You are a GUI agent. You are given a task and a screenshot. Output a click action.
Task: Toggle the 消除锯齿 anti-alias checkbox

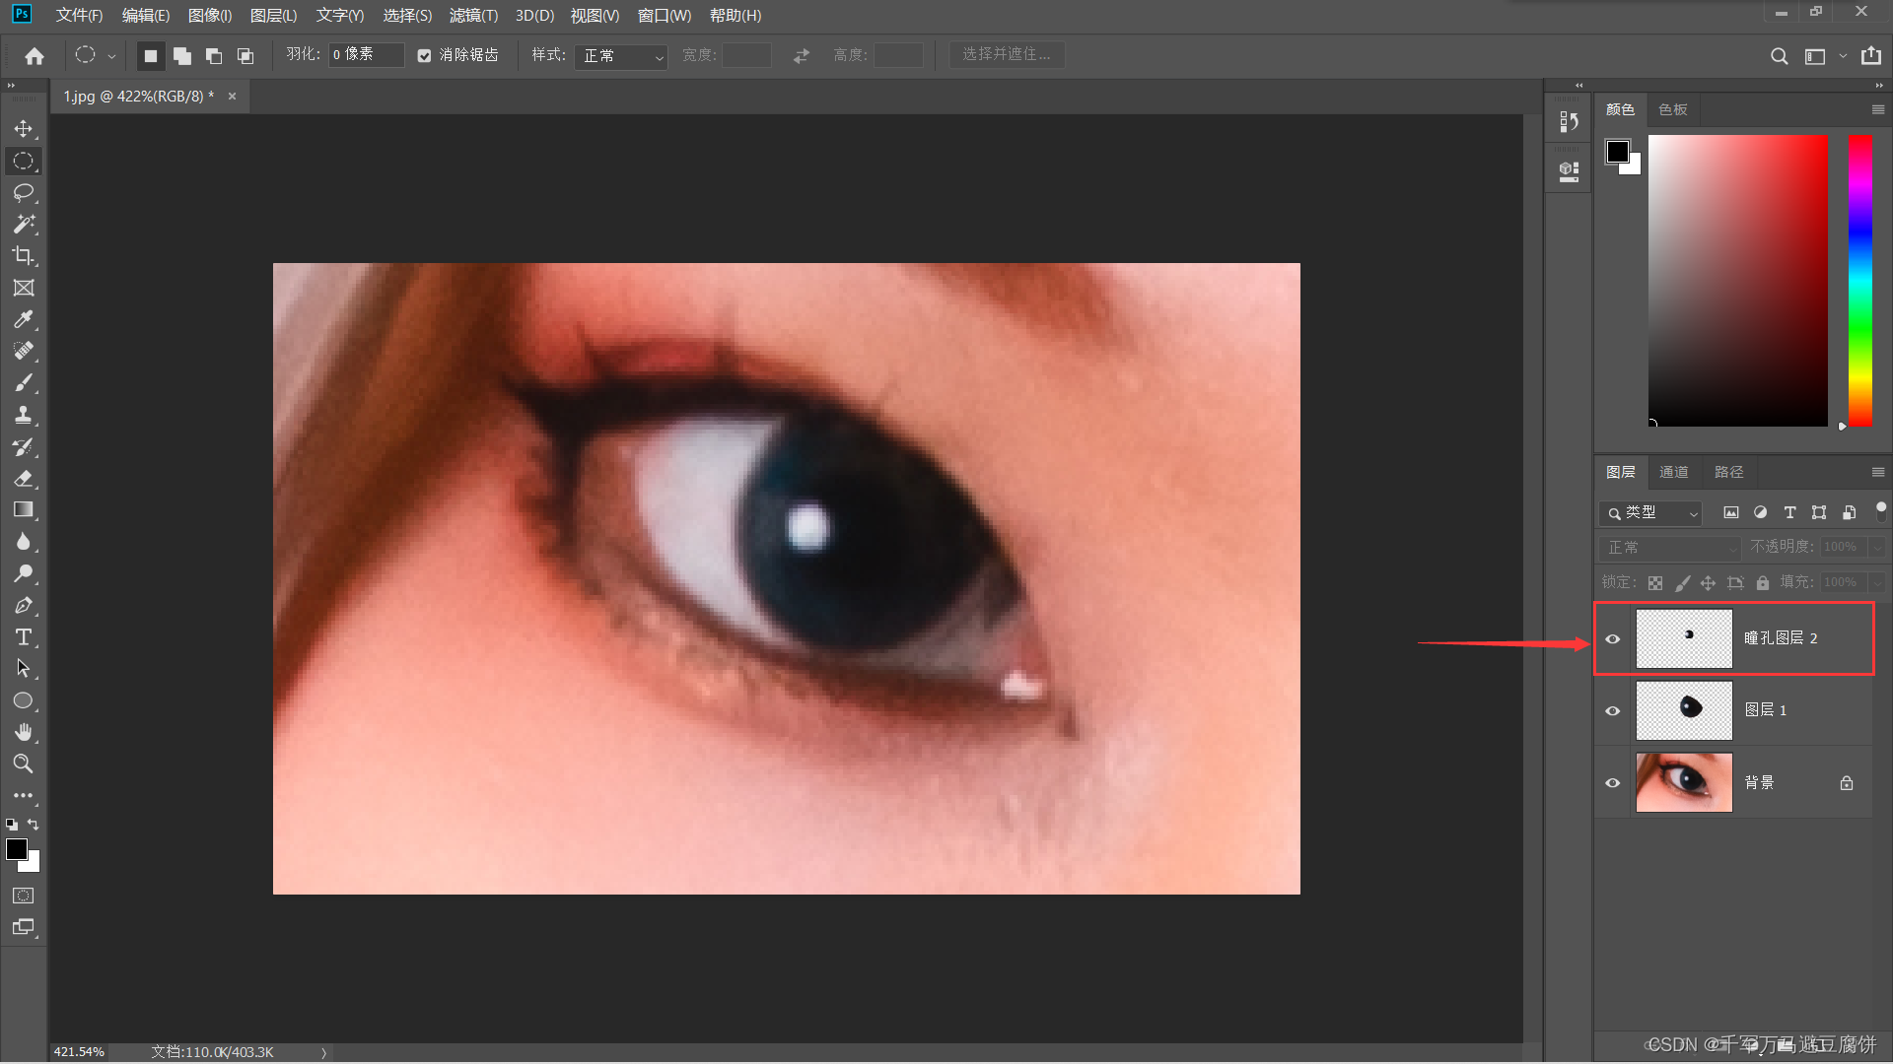tap(424, 55)
